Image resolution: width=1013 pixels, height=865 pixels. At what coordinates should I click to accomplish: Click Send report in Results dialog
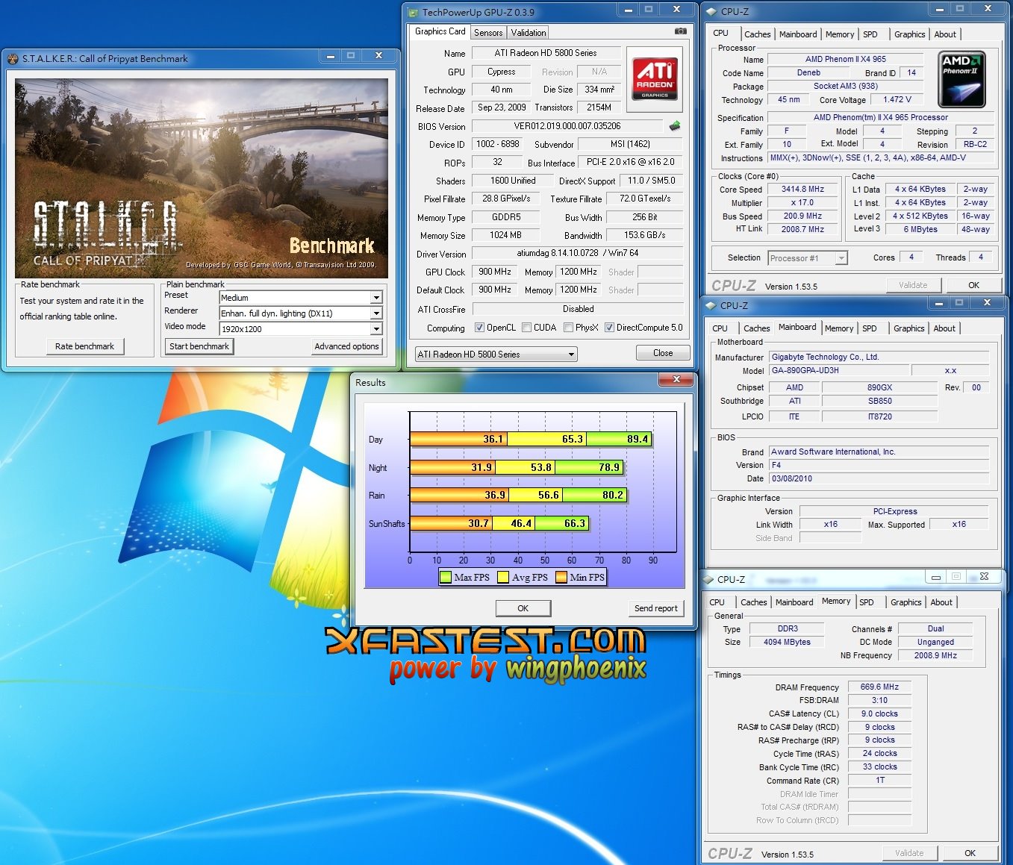click(x=655, y=608)
